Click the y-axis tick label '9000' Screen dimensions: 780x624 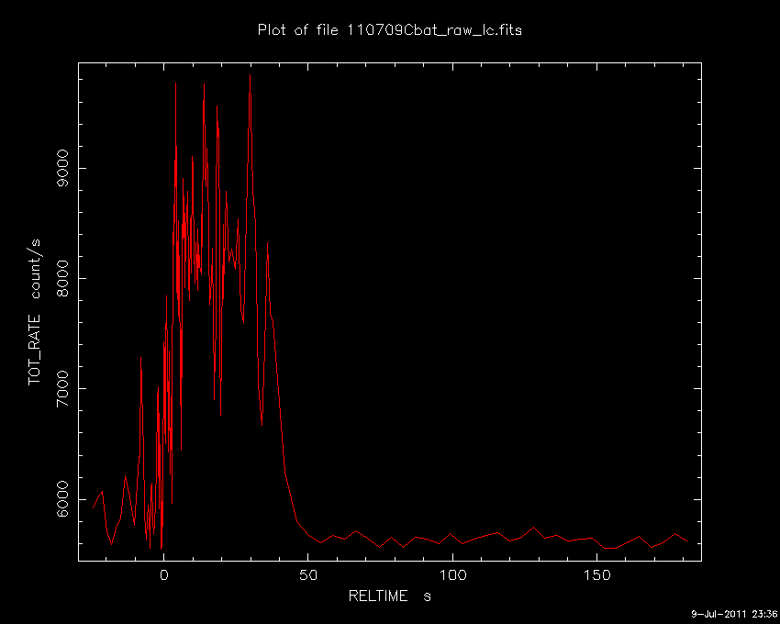tap(63, 168)
